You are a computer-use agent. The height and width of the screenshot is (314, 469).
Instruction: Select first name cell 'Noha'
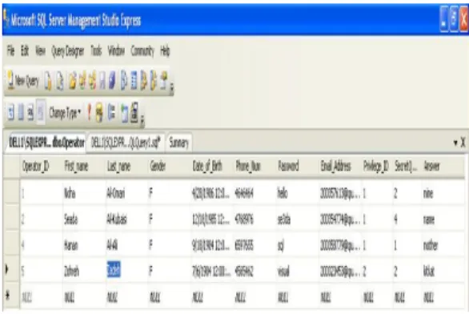84,193
